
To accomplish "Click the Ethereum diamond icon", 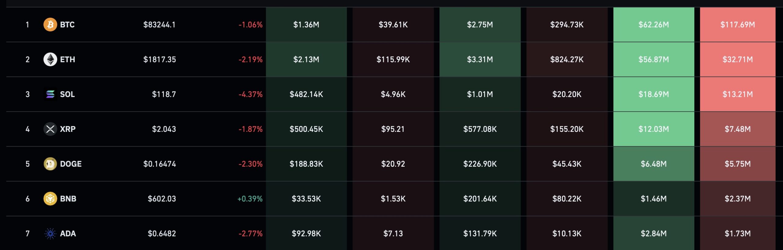I will click(50, 59).
